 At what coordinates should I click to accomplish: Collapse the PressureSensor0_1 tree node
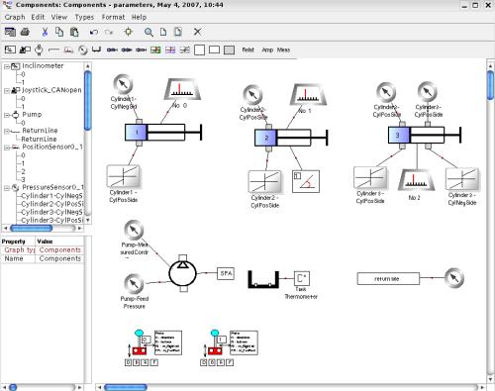pyautogui.click(x=6, y=188)
